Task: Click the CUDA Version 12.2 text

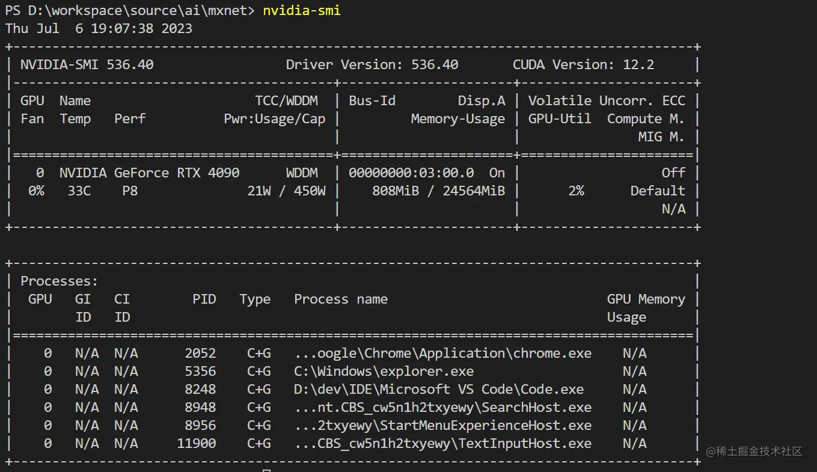Action: point(583,64)
